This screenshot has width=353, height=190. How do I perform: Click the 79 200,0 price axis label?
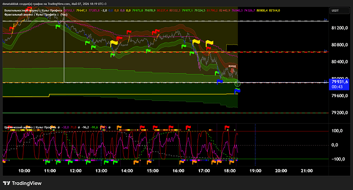340,113
